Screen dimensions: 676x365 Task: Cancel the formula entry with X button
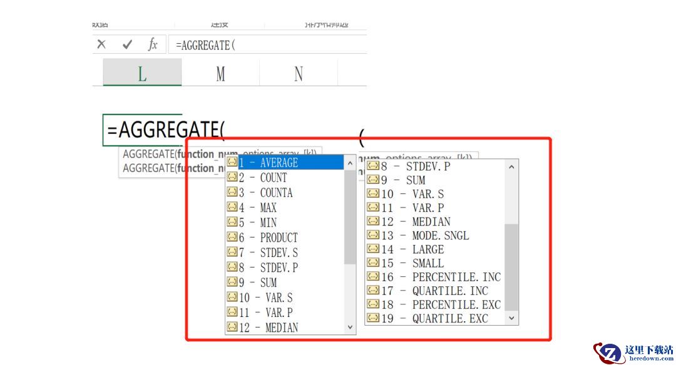click(x=101, y=44)
